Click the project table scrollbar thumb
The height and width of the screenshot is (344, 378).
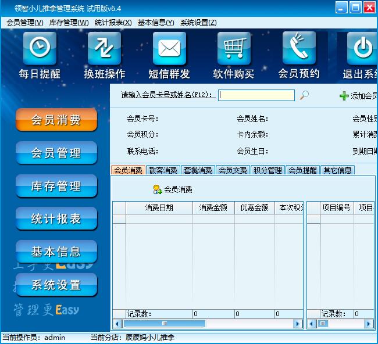323,324
